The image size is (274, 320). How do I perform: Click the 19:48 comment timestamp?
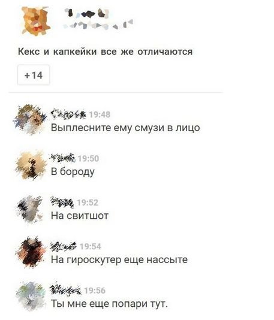(100, 114)
